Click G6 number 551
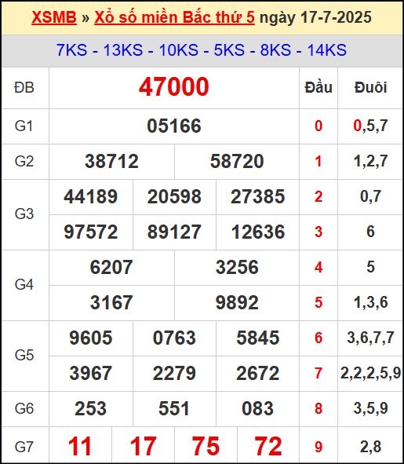This screenshot has width=404, height=464. [x=174, y=409]
